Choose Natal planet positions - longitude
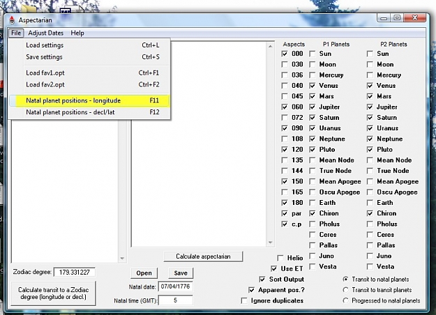This screenshot has height=315, width=436. (89, 100)
